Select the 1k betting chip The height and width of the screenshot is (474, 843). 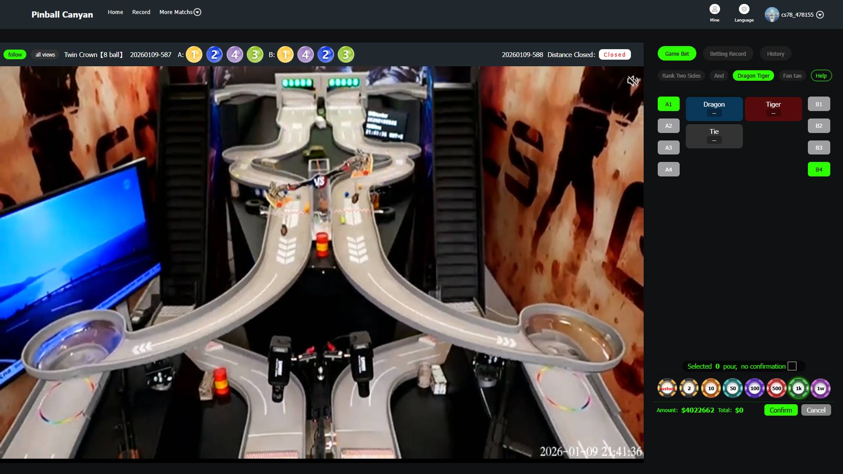798,388
